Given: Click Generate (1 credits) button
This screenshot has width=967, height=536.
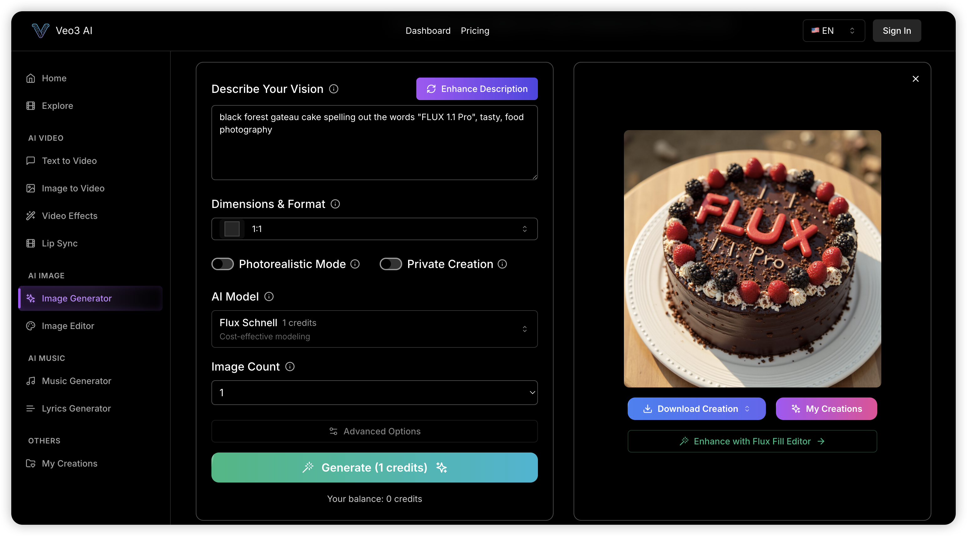Looking at the screenshot, I should pos(374,468).
